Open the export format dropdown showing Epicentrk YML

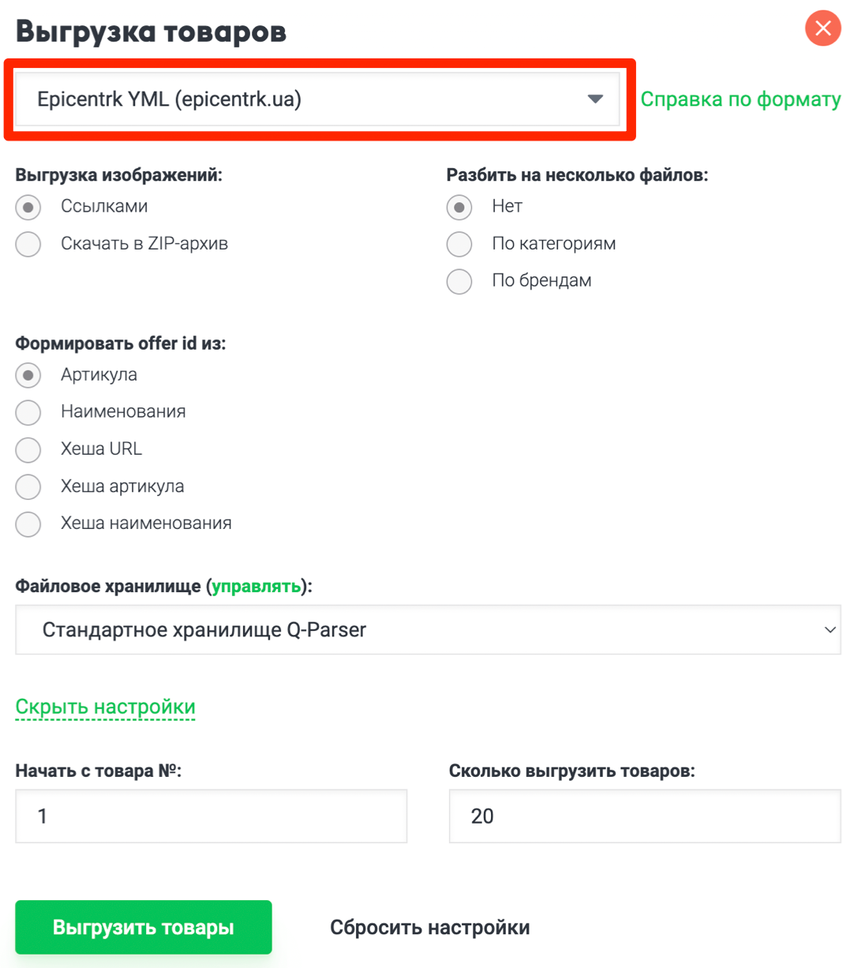coord(316,99)
